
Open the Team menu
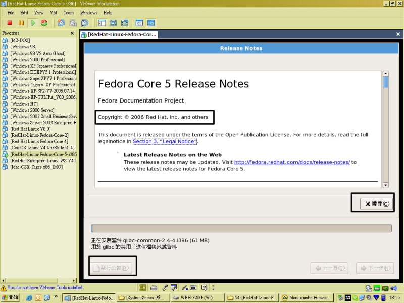(69, 13)
